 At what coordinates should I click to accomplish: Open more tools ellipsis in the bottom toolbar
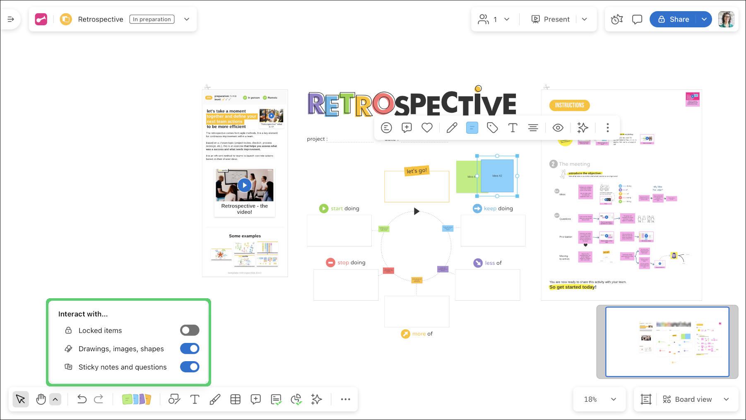pos(345,399)
